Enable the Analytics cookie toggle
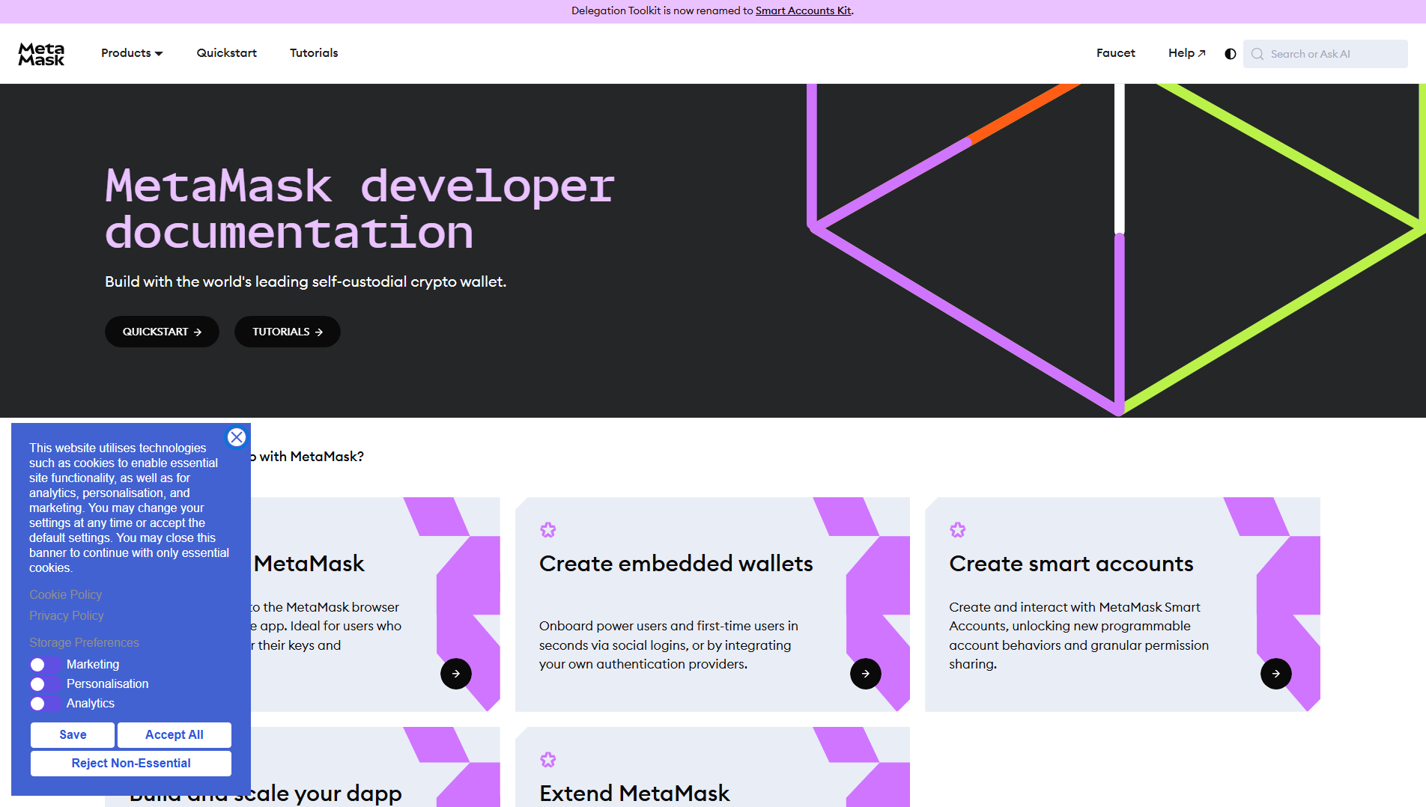1426x807 pixels. click(x=45, y=704)
